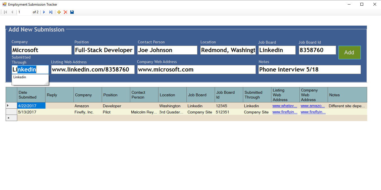This screenshot has height=190, width=381.
Task: Select the Different site depe... notes cell
Action: (x=347, y=106)
